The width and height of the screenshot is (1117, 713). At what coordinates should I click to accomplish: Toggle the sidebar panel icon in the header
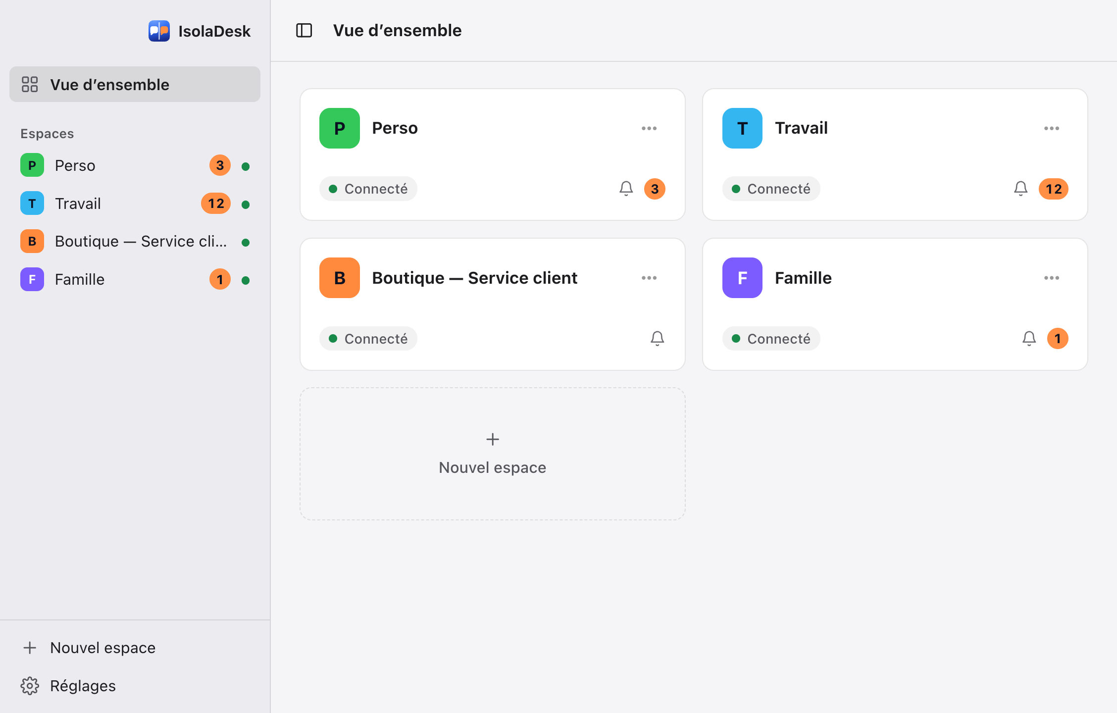click(x=304, y=31)
